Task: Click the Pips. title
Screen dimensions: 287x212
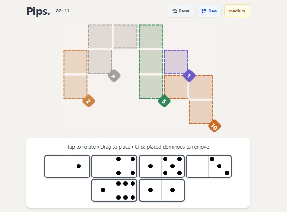Action: click(x=38, y=11)
